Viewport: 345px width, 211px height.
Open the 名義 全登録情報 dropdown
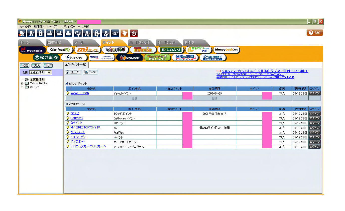40,72
